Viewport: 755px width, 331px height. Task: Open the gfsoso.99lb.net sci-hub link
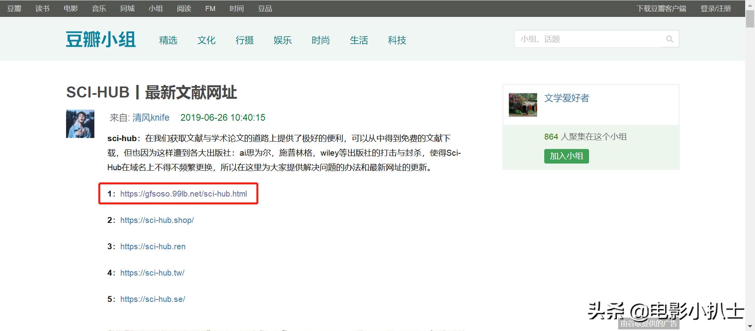click(x=184, y=194)
